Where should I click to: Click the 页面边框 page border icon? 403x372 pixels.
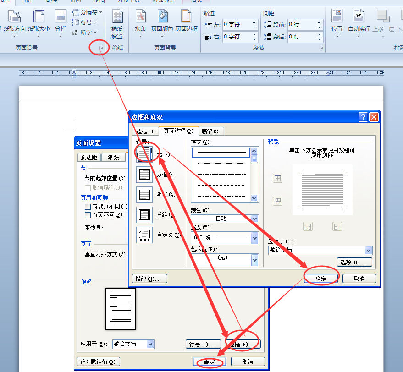coord(187,21)
